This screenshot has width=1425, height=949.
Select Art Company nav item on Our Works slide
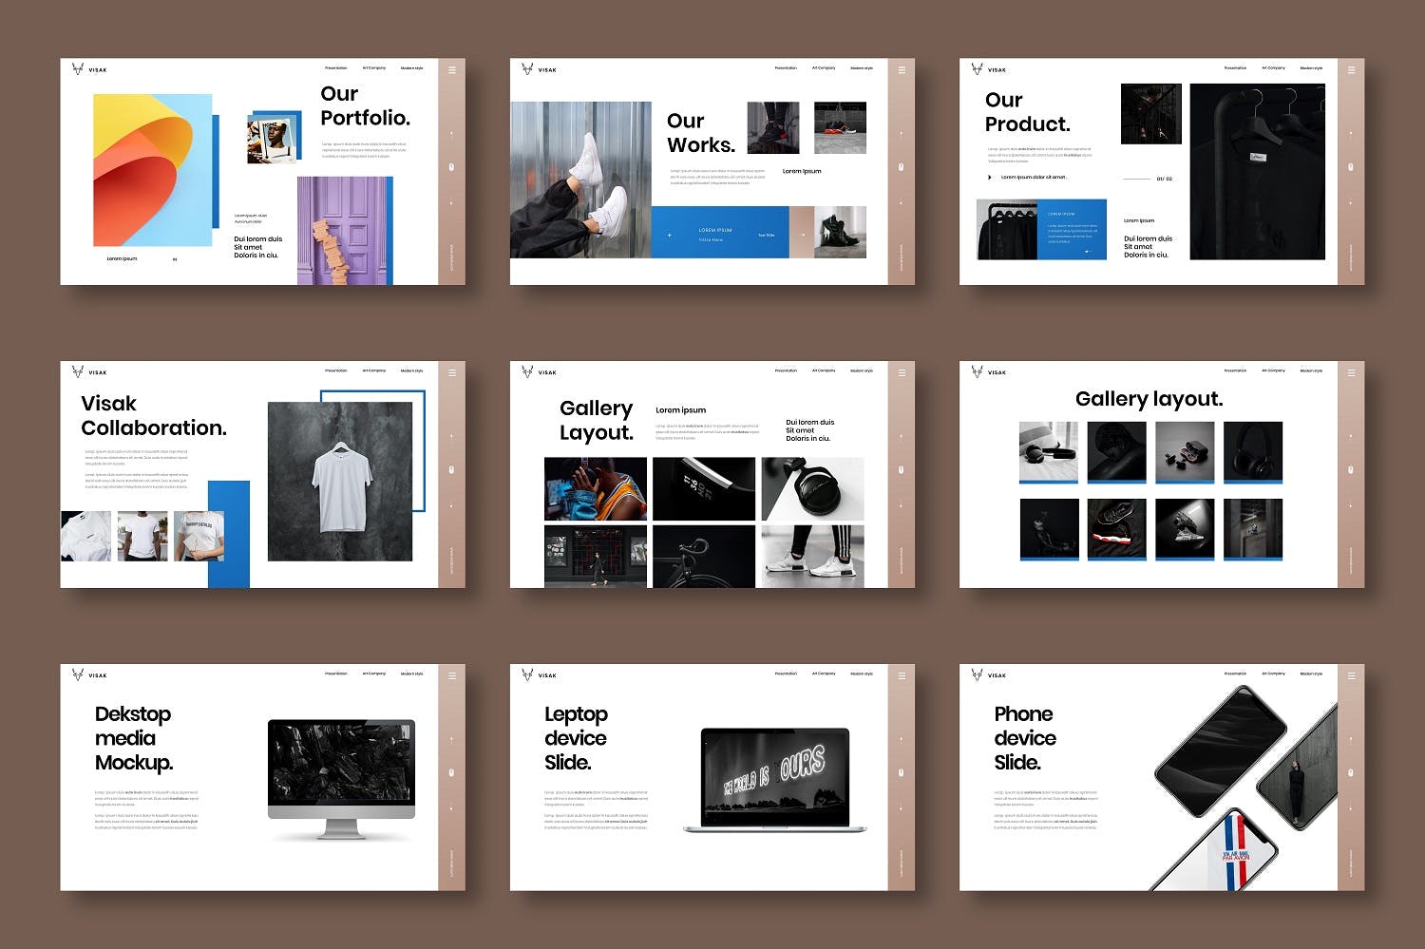pos(824,68)
